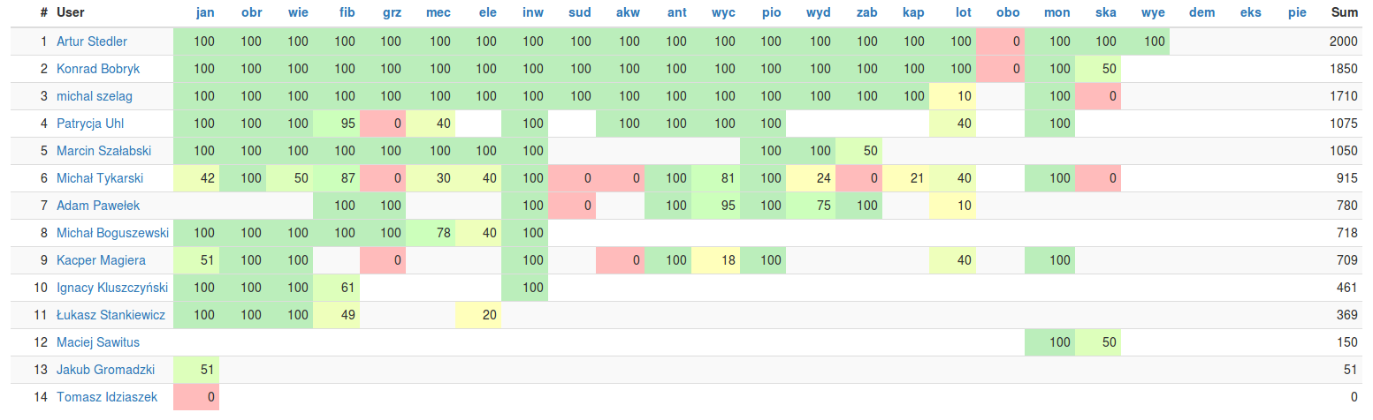Image resolution: width=1373 pixels, height=420 pixels.
Task: Open Maciej Sawitus's profile link
Action: point(98,342)
